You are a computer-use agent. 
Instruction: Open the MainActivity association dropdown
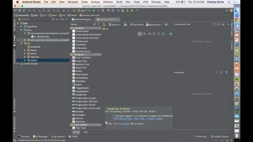tap(154, 24)
